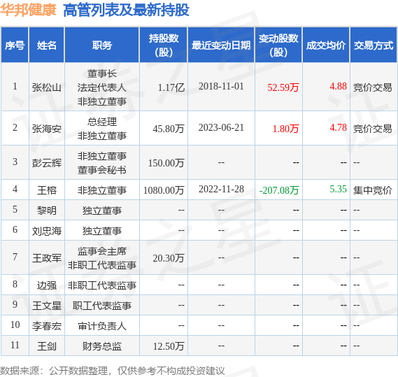398x377 pixels.
Task: Click the 12.50万 holdings value
Action: [169, 346]
